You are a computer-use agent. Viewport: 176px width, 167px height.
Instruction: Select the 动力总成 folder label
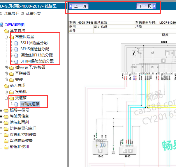click(x=17, y=86)
